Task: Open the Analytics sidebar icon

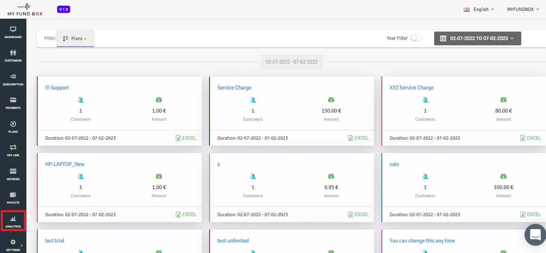Action: (13, 221)
